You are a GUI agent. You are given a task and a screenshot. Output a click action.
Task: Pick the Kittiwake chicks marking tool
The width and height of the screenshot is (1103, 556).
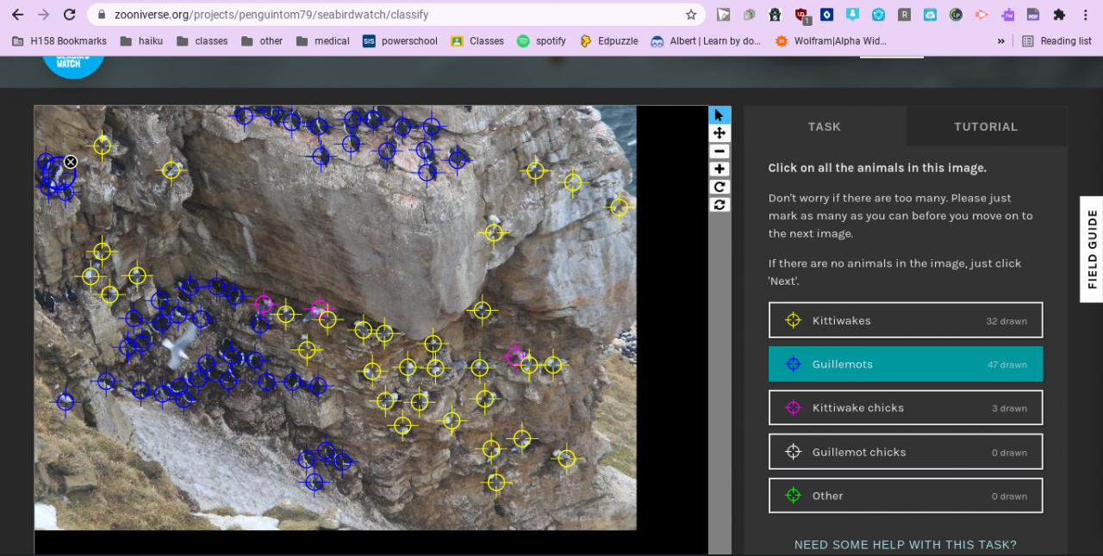click(x=906, y=408)
